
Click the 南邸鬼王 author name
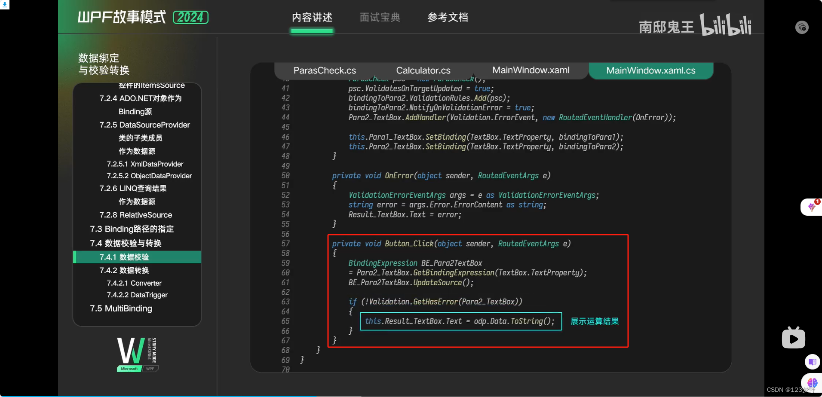[x=666, y=27]
